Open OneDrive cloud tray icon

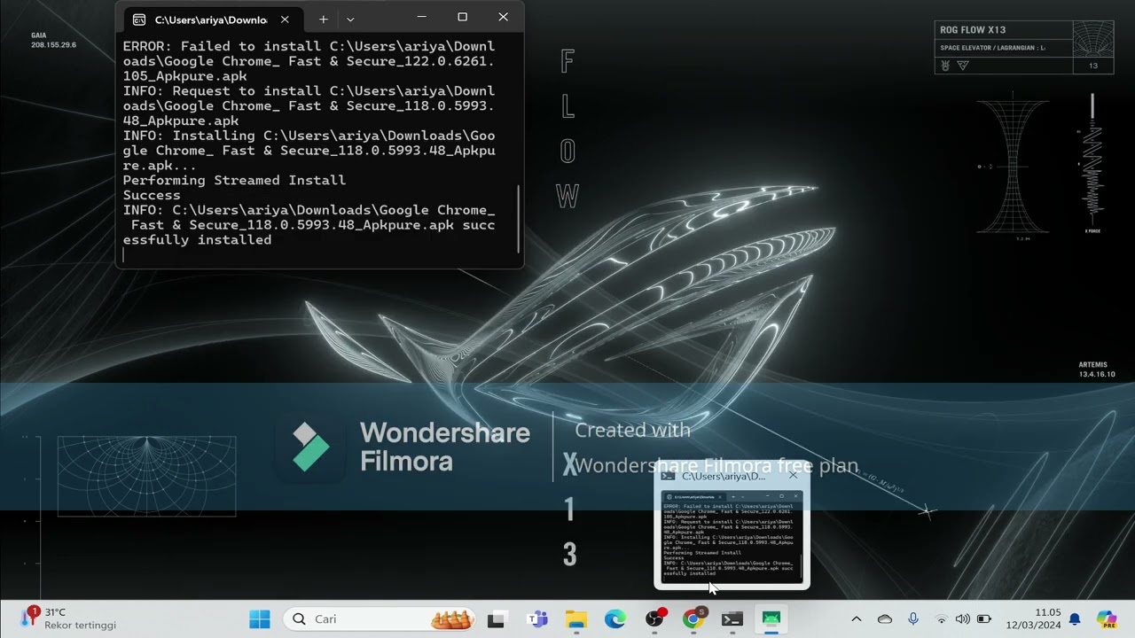(885, 619)
